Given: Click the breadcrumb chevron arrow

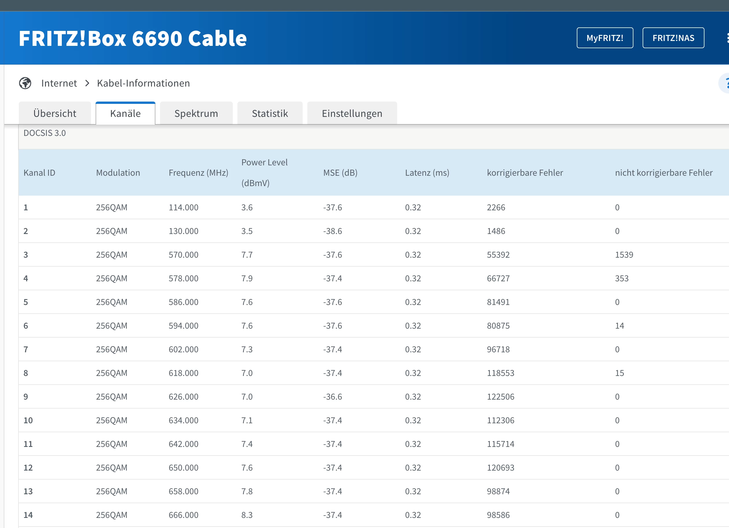Looking at the screenshot, I should click(87, 83).
